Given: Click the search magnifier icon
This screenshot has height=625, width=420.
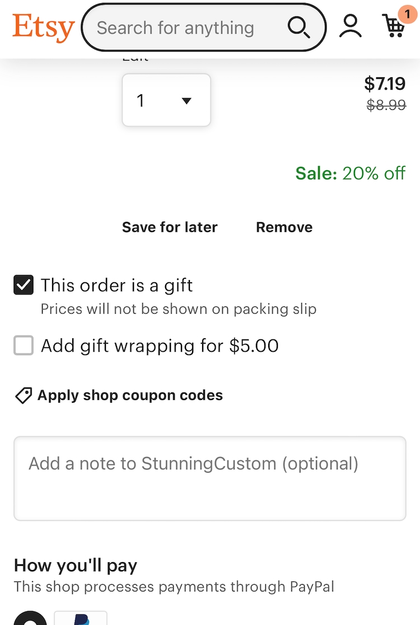Looking at the screenshot, I should [298, 26].
